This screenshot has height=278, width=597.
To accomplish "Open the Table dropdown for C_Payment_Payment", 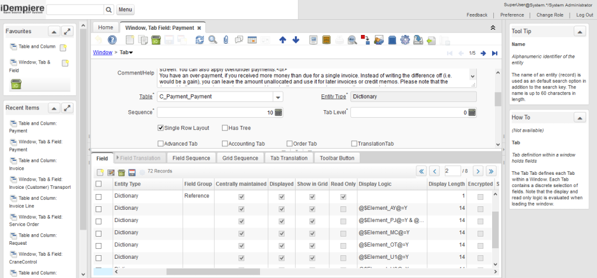I will coord(278,97).
